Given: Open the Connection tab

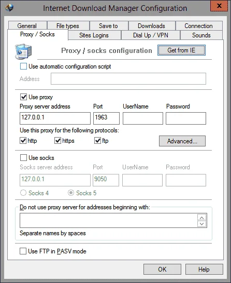Looking at the screenshot, I should (x=198, y=26).
